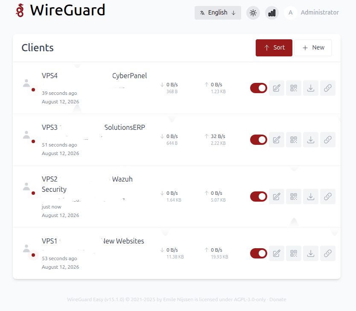Screen dimensions: 356x311
Task: Create a New client
Action: [x=313, y=48]
